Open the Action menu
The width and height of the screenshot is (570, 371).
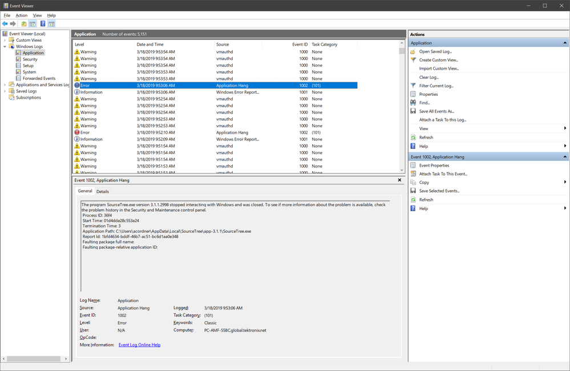22,15
